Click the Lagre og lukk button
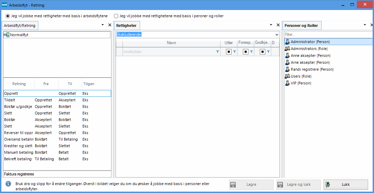The image size is (374, 193). [298, 184]
